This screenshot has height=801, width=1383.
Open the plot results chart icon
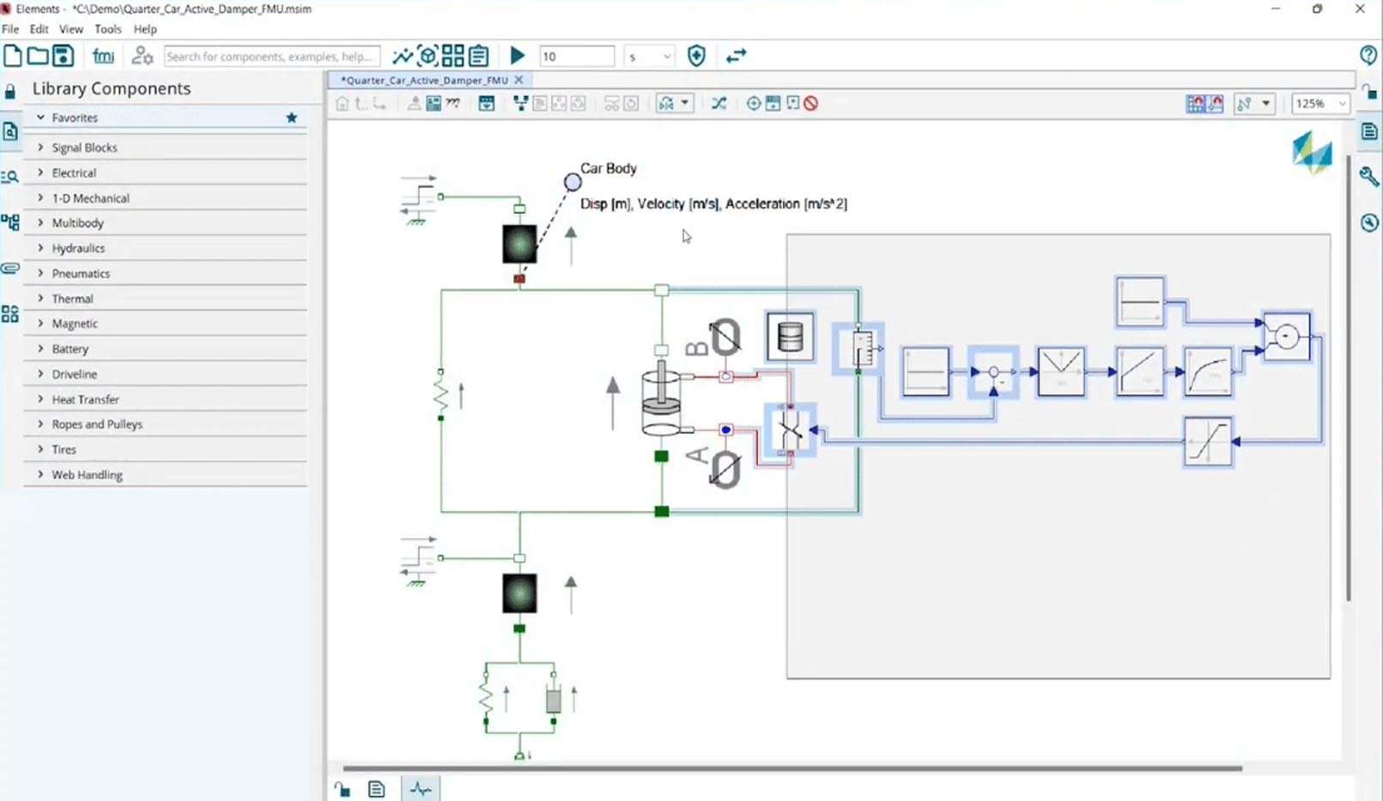pyautogui.click(x=402, y=57)
